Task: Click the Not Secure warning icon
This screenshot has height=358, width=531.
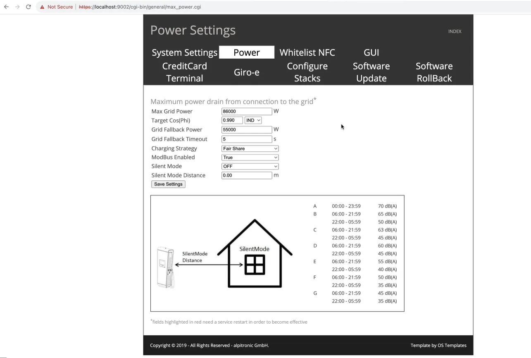Action: point(42,7)
